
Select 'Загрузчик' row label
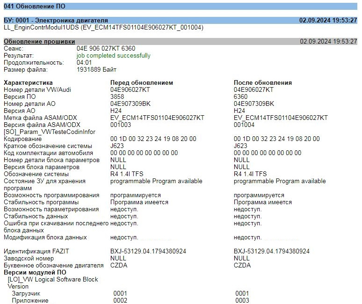[26, 293]
